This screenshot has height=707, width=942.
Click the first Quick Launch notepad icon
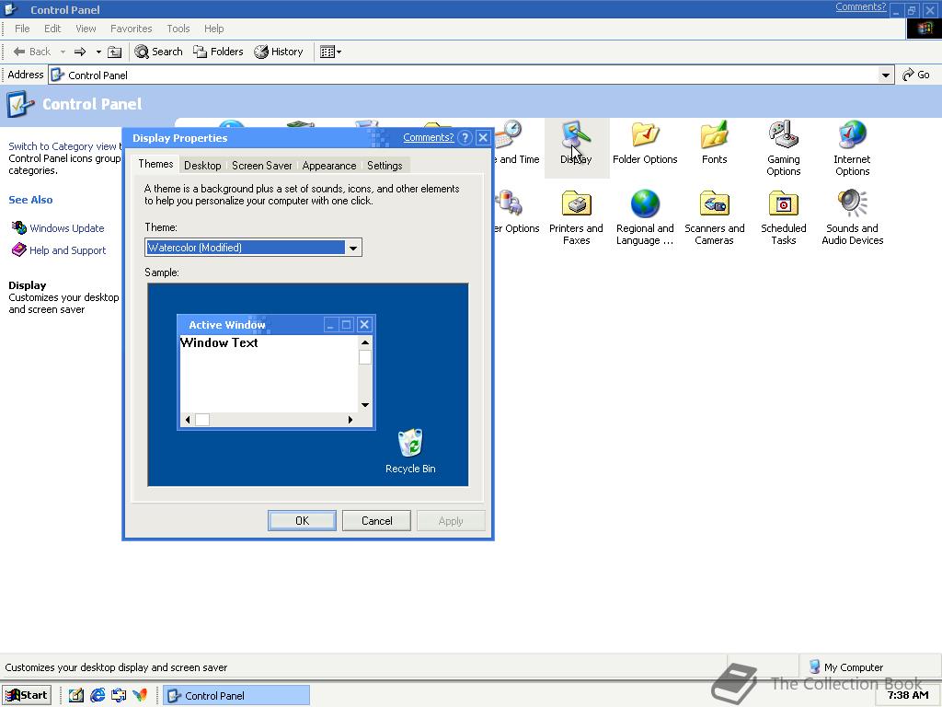click(76, 696)
